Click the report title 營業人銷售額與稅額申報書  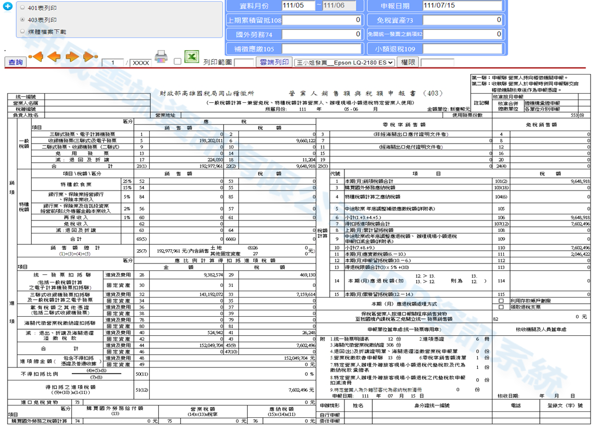352,93
